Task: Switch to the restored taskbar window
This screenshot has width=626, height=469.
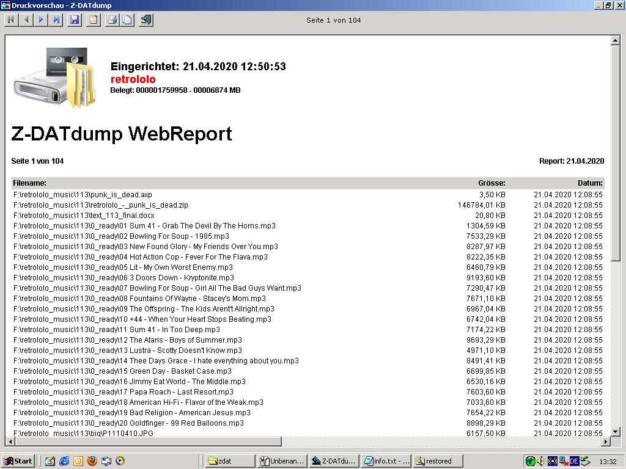Action: coord(438,461)
